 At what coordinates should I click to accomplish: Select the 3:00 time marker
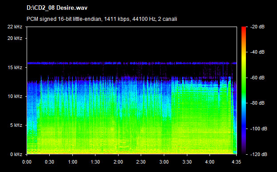(x=164, y=162)
